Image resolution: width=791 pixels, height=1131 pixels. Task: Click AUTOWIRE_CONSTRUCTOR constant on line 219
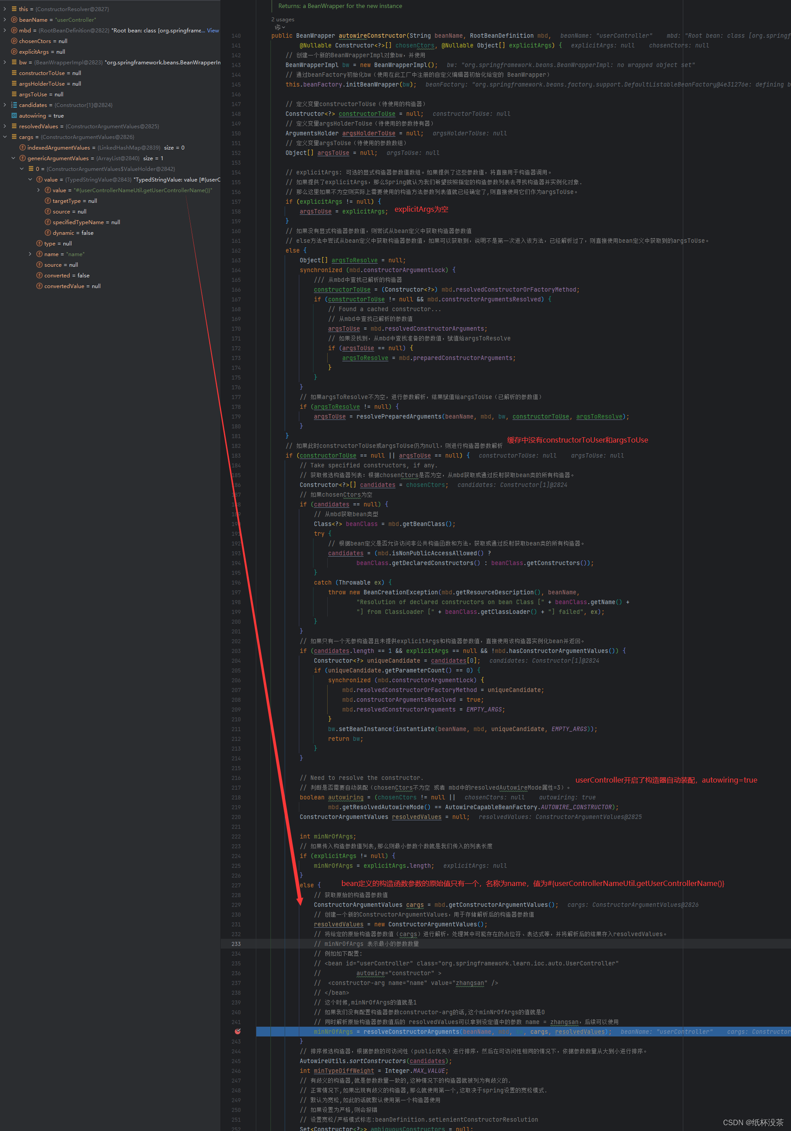coord(576,807)
